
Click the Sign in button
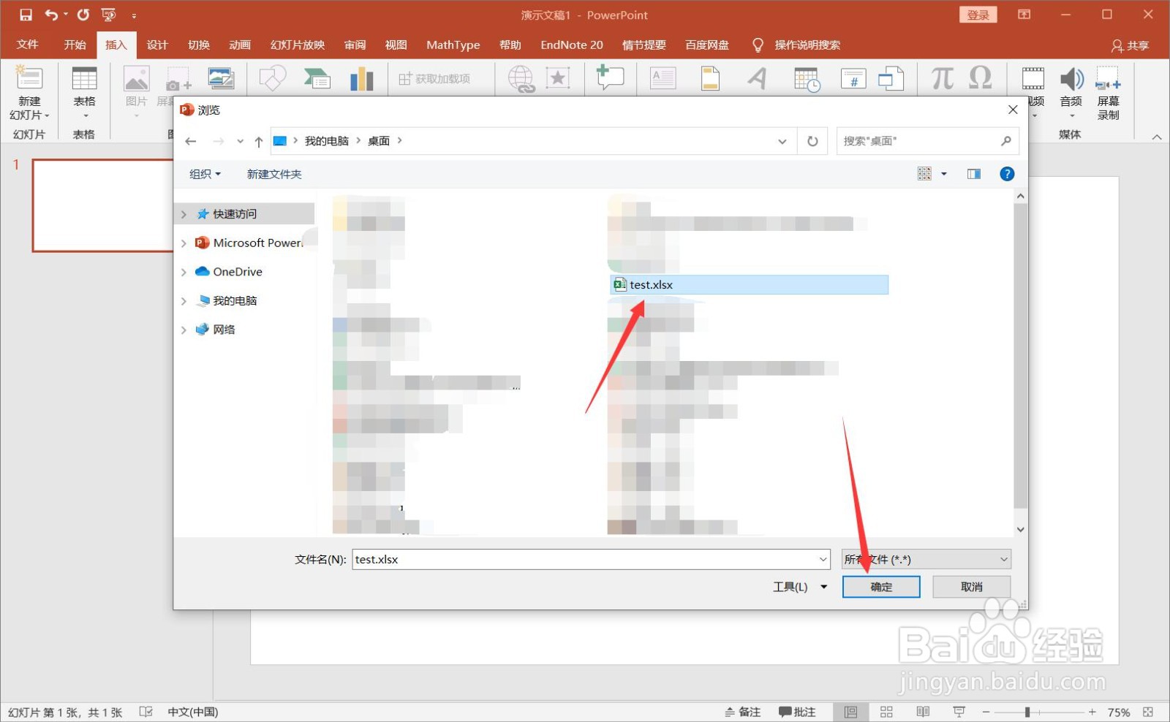[x=978, y=15]
